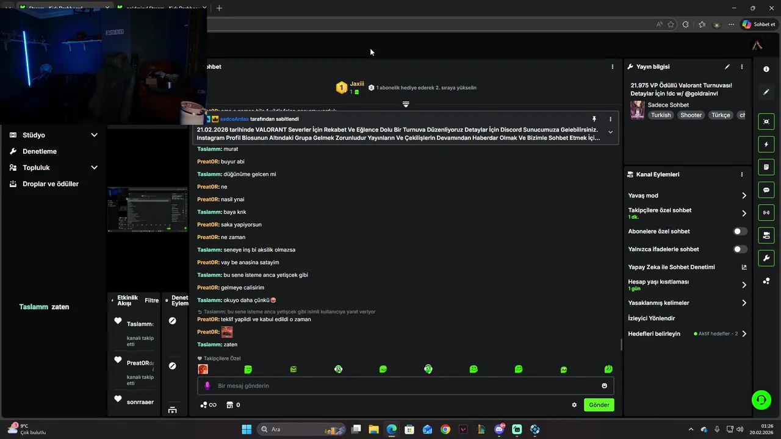The height and width of the screenshot is (439, 781).
Task: Open the Kanal Eylemleri three-dot menu
Action: (742, 174)
